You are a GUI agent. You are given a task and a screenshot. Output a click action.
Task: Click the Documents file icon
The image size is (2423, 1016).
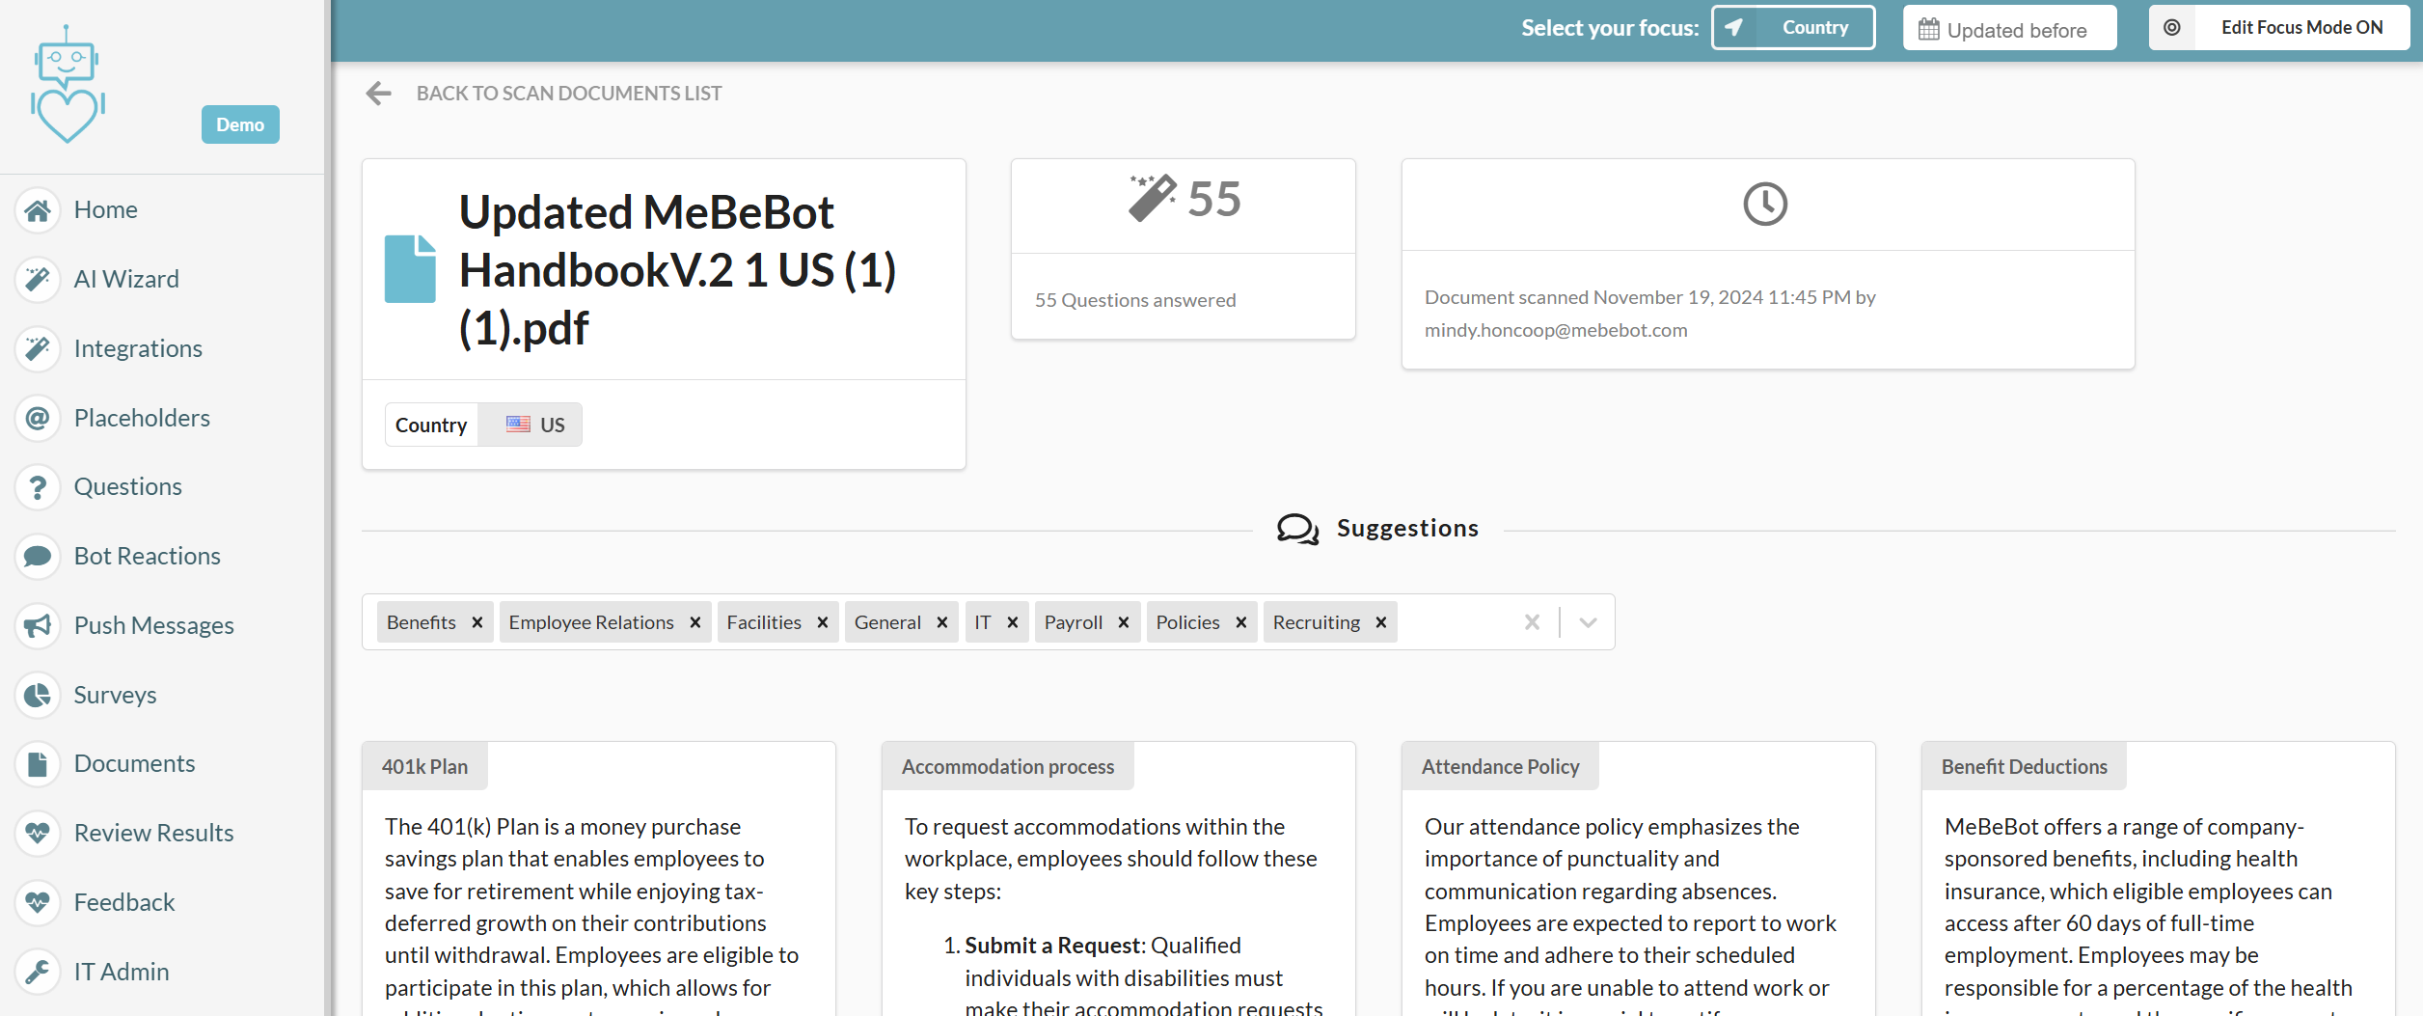click(38, 763)
